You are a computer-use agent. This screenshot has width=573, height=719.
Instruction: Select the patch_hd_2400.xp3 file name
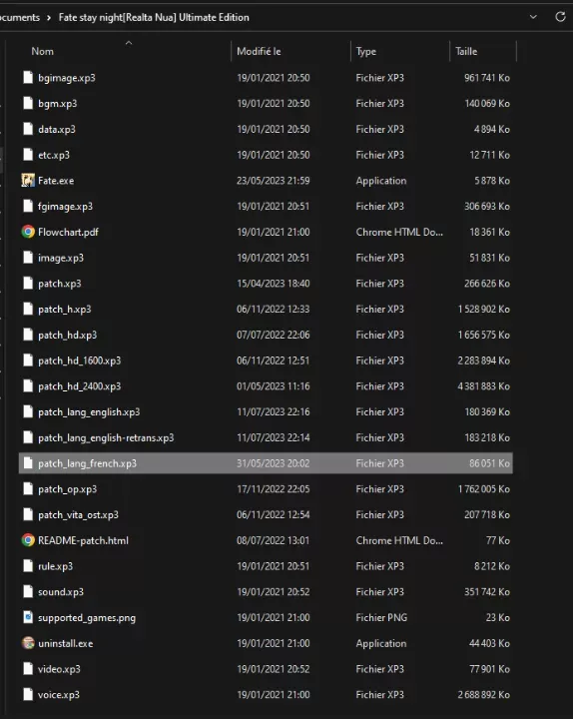[x=79, y=386]
